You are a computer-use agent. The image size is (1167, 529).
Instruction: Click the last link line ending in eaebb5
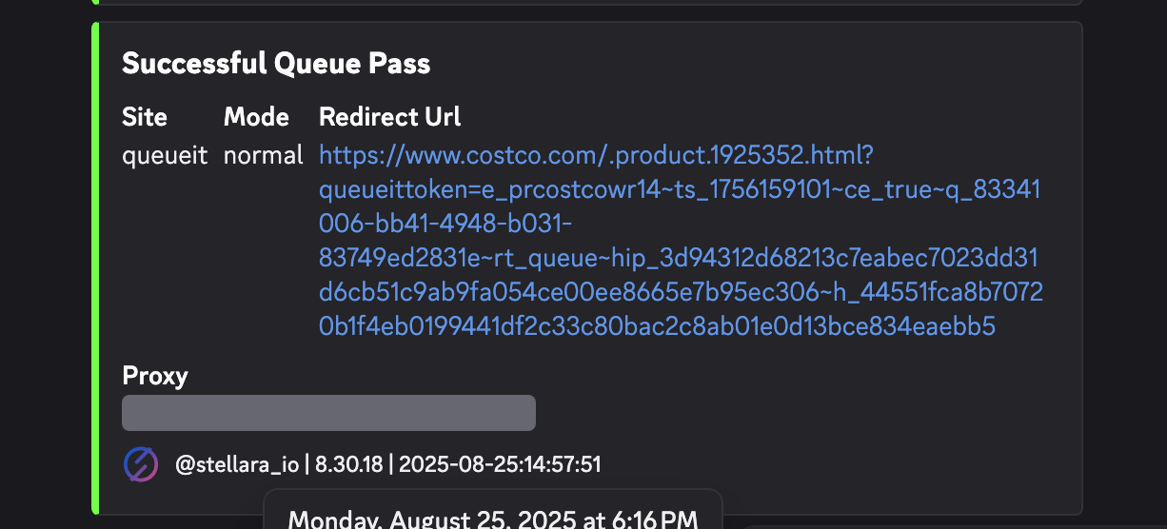click(657, 326)
